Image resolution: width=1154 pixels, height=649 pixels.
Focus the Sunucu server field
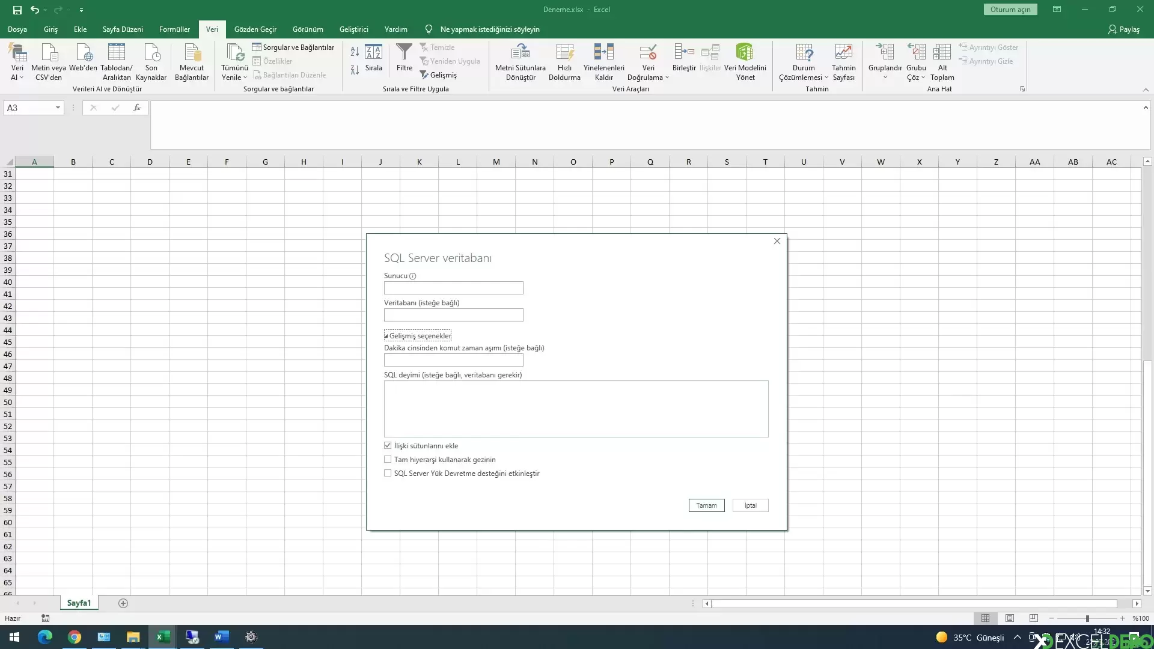pyautogui.click(x=453, y=288)
